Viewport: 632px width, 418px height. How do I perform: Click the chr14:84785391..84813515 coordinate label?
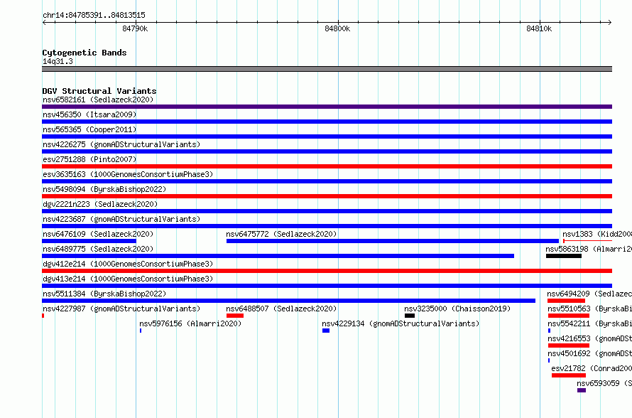pos(94,16)
